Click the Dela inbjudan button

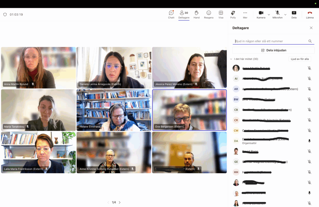[x=273, y=50]
